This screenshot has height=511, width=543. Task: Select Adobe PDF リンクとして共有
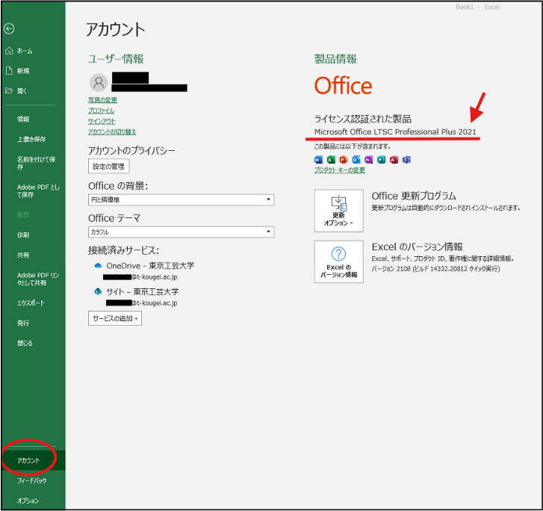tap(38, 279)
